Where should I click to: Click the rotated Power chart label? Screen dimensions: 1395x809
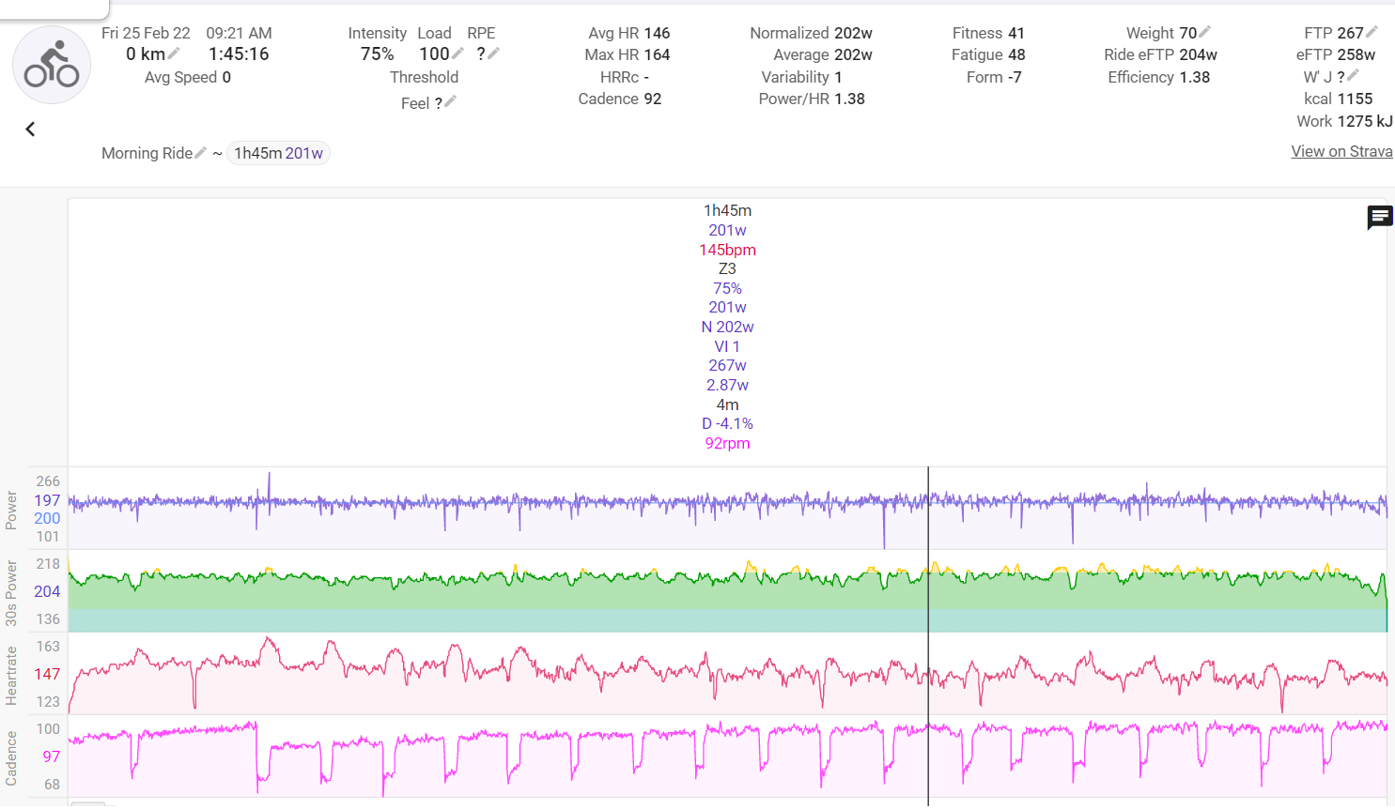coord(11,510)
